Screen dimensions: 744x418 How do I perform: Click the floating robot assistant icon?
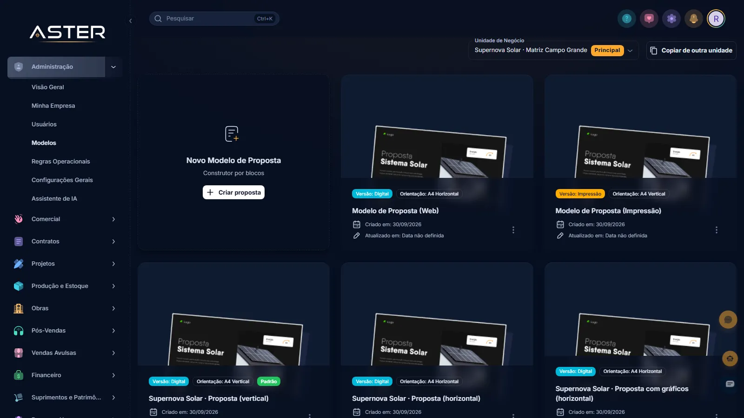coord(730,359)
